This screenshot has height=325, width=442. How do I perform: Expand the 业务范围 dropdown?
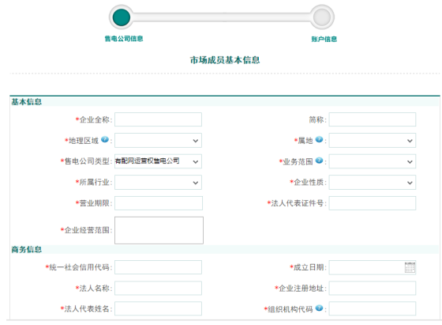(x=373, y=161)
